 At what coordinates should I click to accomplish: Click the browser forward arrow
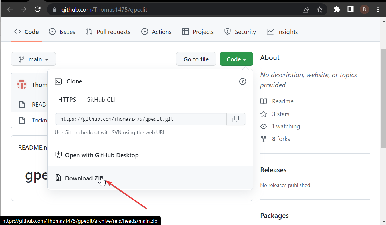(x=24, y=9)
